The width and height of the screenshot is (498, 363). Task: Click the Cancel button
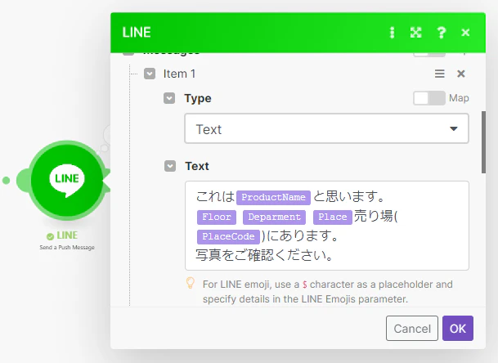(412, 329)
